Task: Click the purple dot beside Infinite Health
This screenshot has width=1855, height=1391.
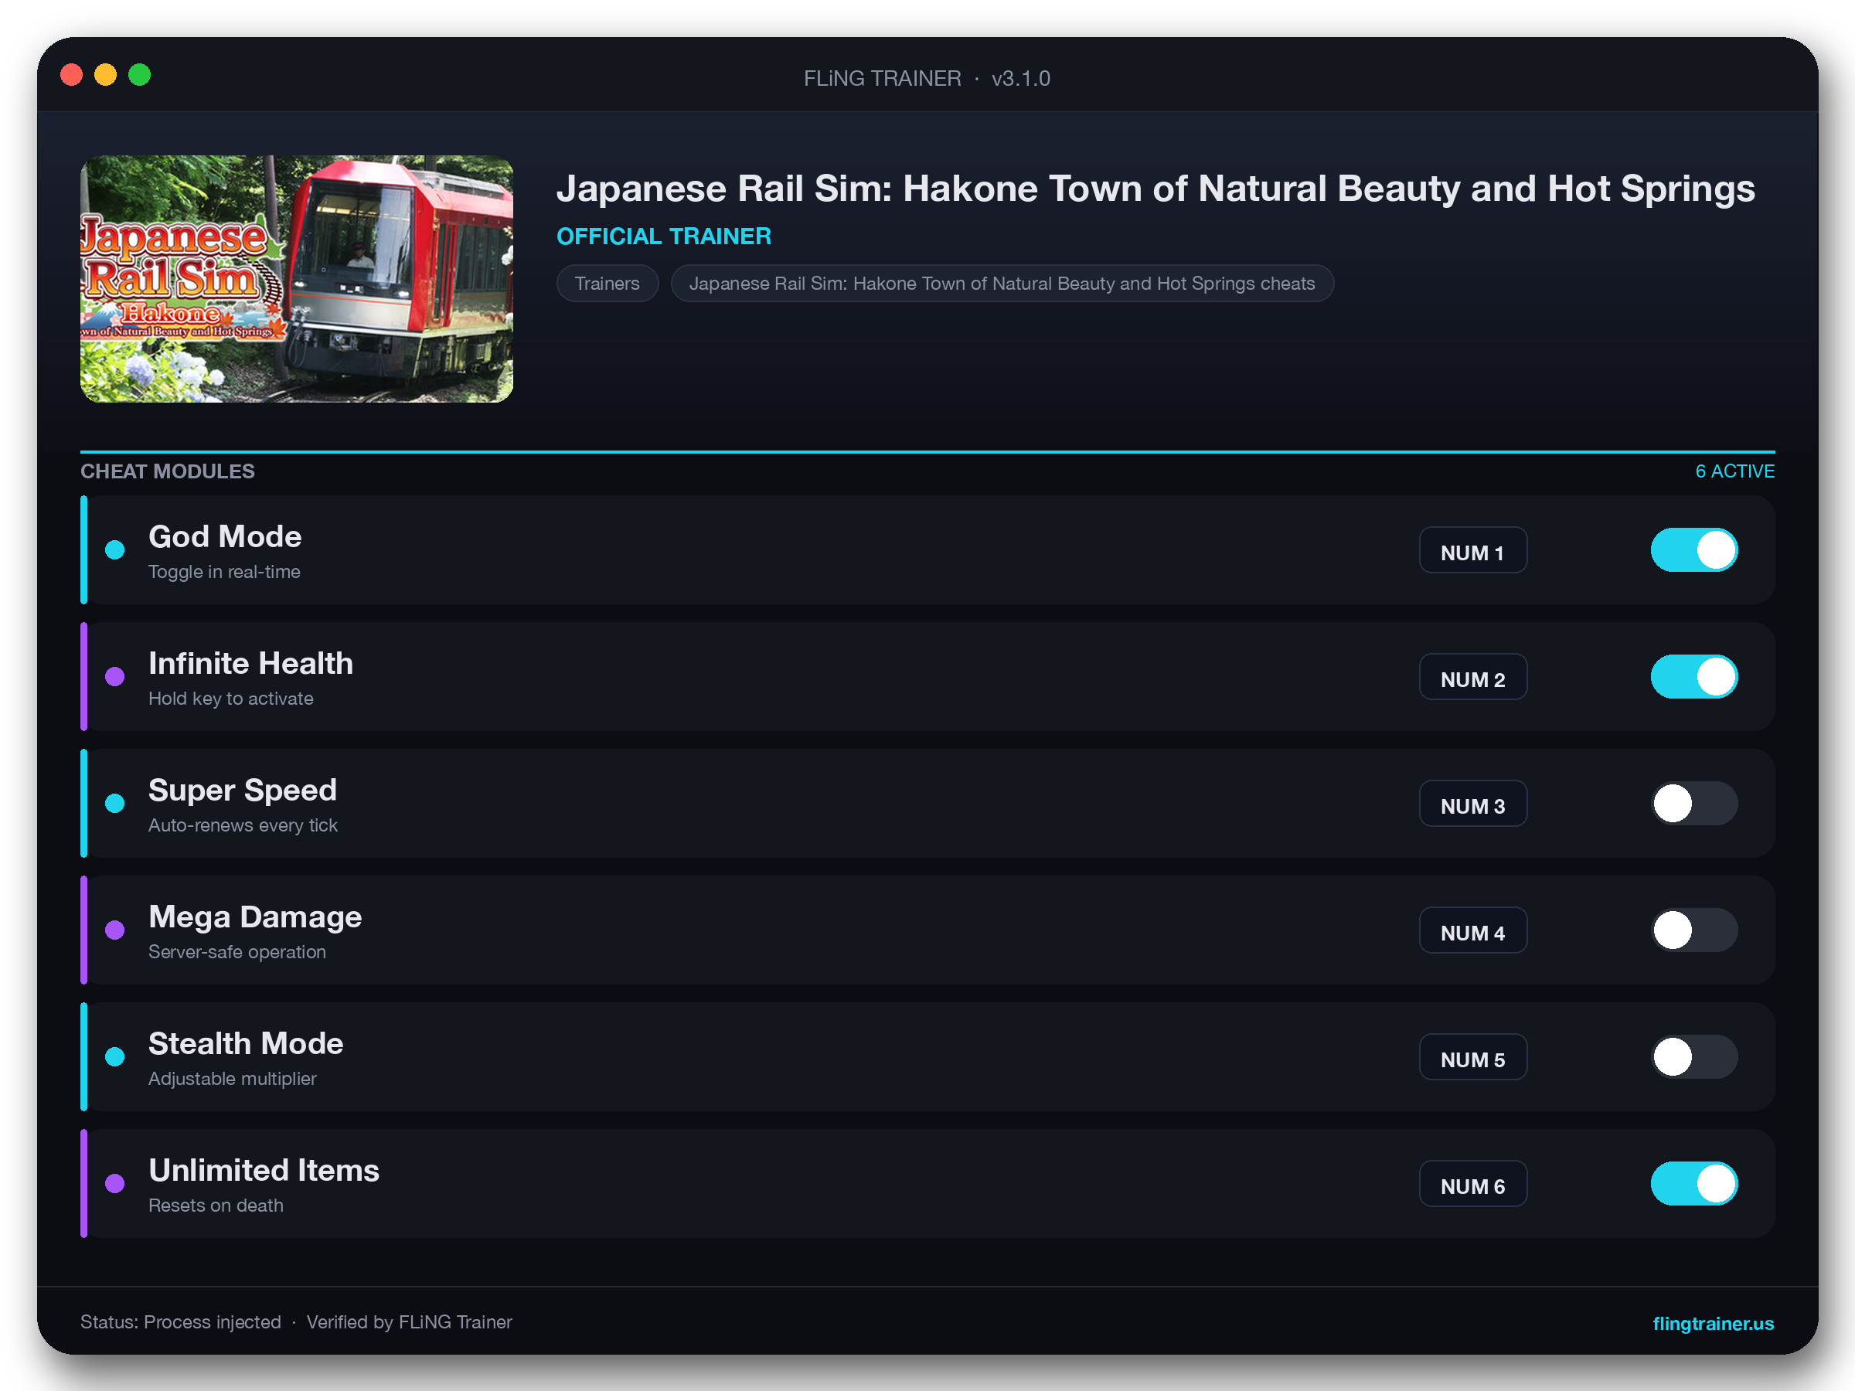Action: (x=115, y=677)
